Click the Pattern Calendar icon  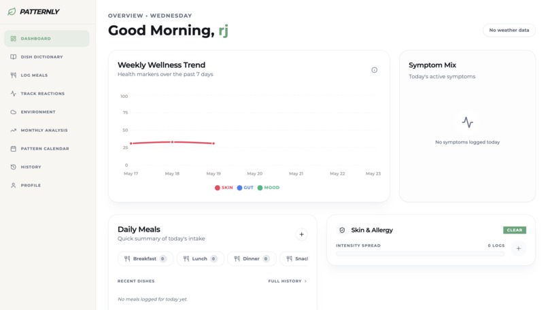pos(14,148)
